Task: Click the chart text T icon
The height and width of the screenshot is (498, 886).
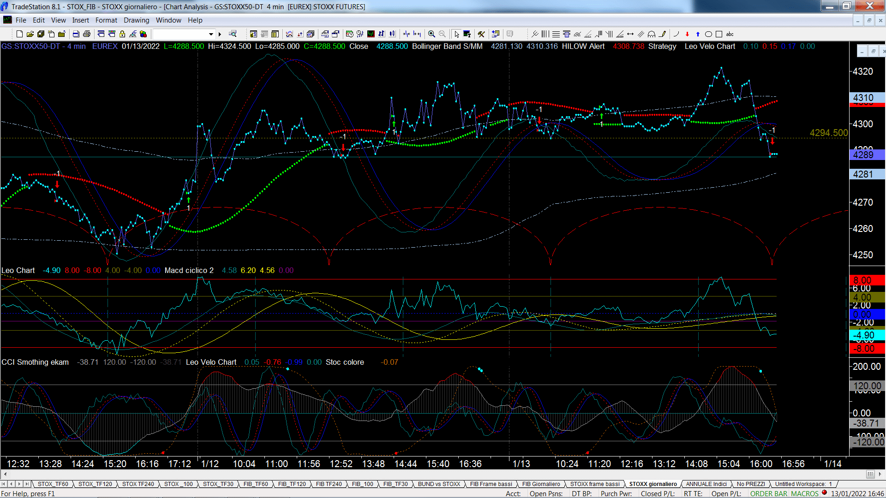Action: point(467,34)
